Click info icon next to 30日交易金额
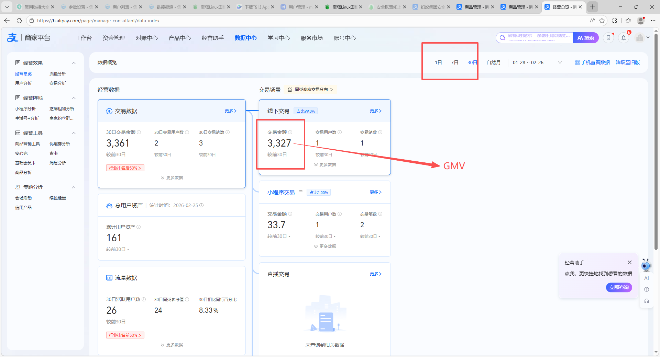Image resolution: width=660 pixels, height=357 pixels. tap(139, 132)
